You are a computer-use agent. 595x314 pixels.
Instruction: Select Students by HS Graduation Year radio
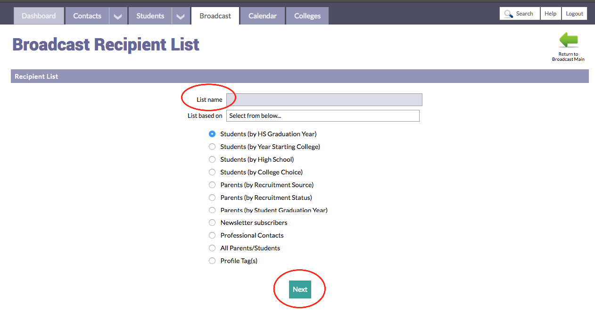coord(212,134)
